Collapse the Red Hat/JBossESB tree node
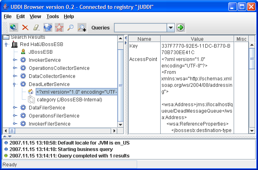Image resolution: width=258 pixels, height=170 pixels. pyautogui.click(x=6, y=44)
